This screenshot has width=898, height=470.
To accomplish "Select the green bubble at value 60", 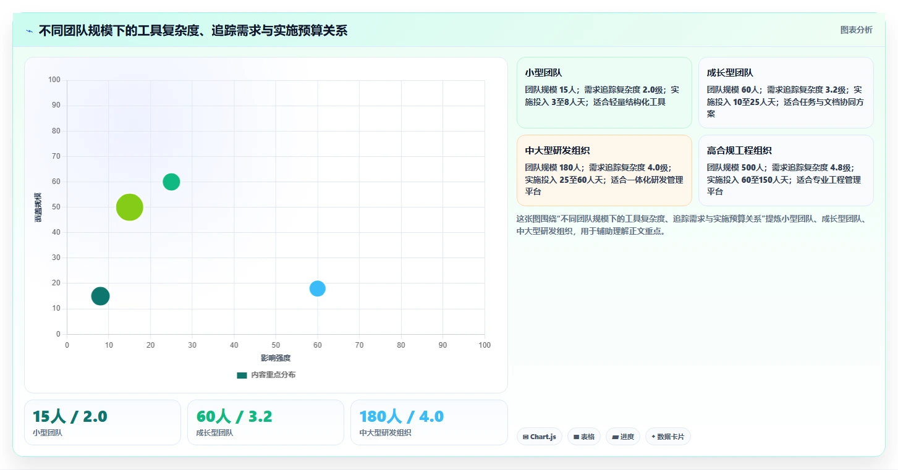I will pyautogui.click(x=171, y=182).
